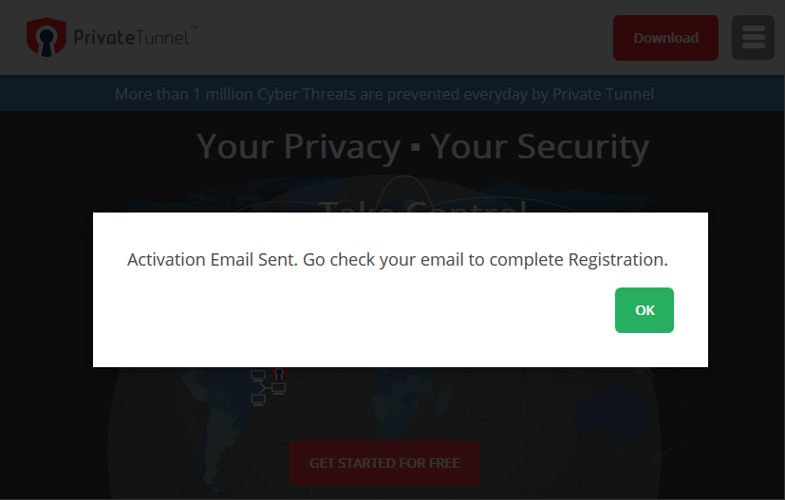Click the Your Privacy Your Security headline

(x=422, y=147)
